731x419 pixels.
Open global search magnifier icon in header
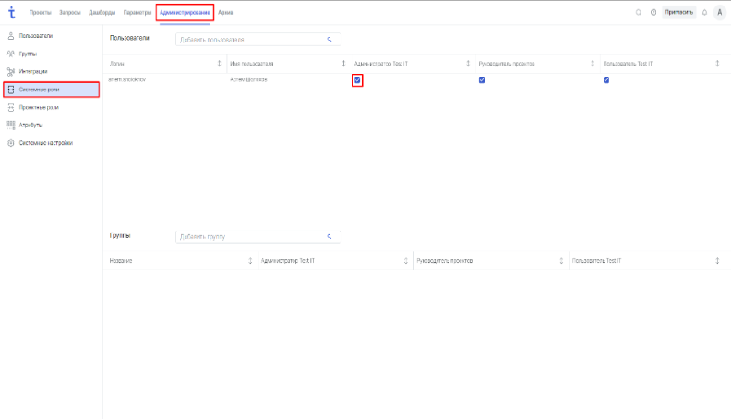pos(638,13)
